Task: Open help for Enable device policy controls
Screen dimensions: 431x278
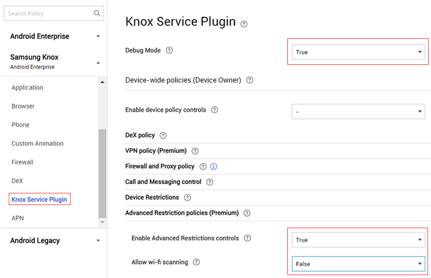Action: 215,110
